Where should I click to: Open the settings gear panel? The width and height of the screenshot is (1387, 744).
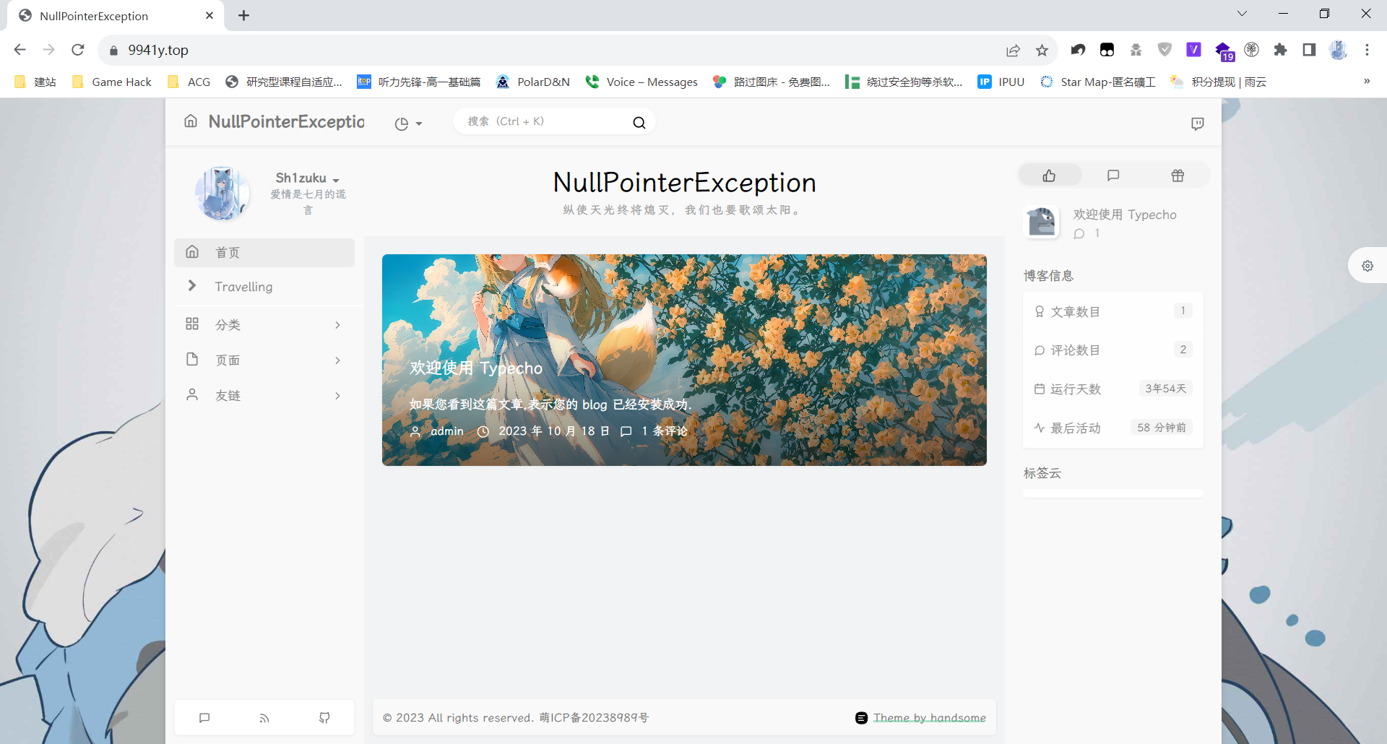(x=1367, y=266)
